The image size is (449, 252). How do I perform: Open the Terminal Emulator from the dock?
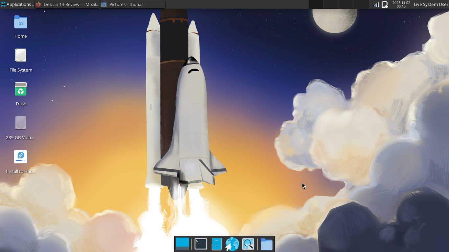(x=201, y=244)
